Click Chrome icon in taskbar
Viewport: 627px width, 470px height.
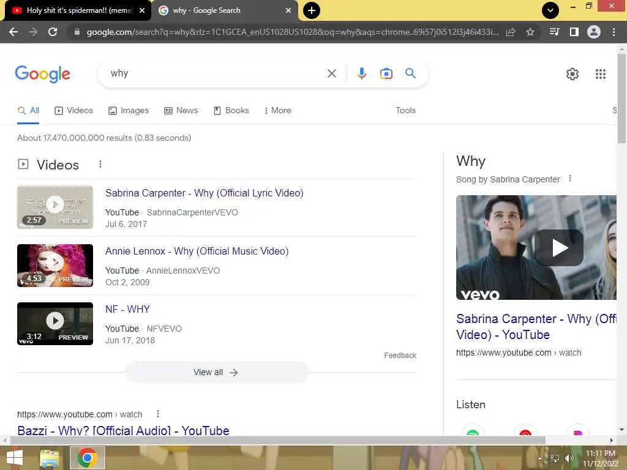(87, 458)
